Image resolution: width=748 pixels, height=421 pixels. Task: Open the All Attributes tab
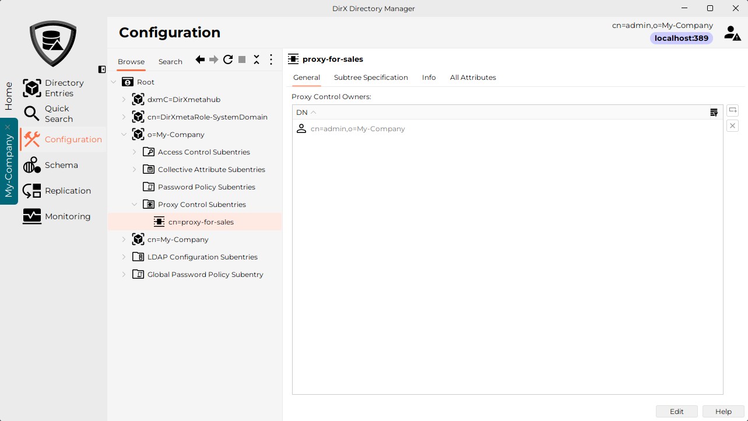pos(473,78)
